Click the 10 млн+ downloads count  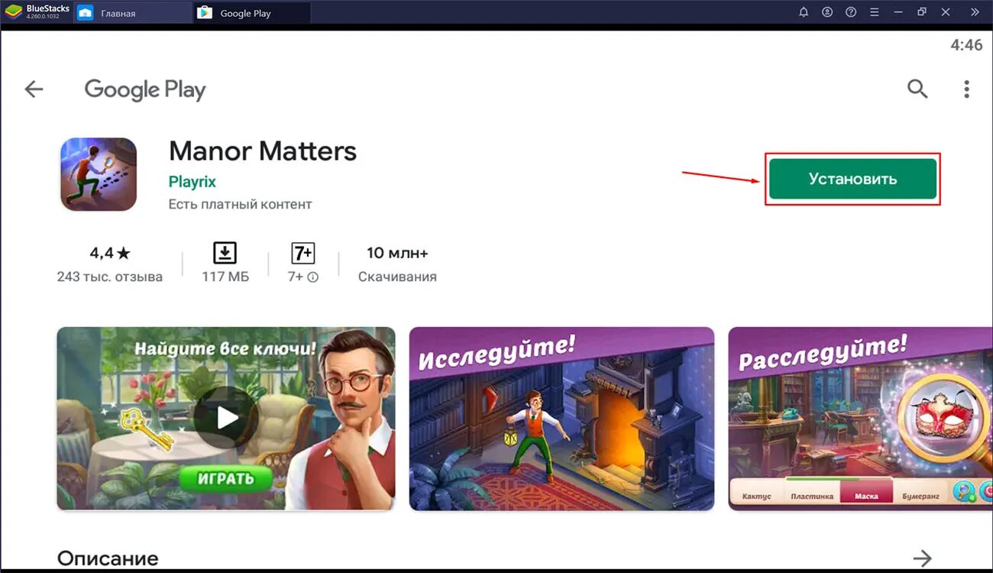pos(397,253)
